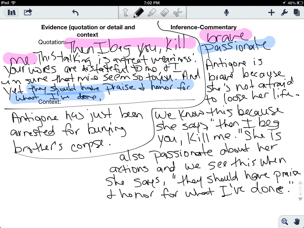
Task: Open the page navigation icon
Action: 297,13
